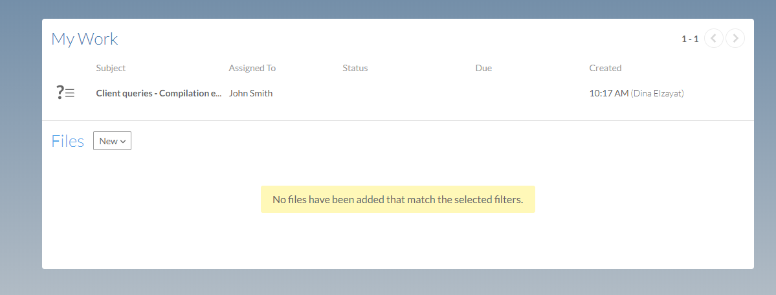
Task: Click the Due column header
Action: (x=483, y=68)
